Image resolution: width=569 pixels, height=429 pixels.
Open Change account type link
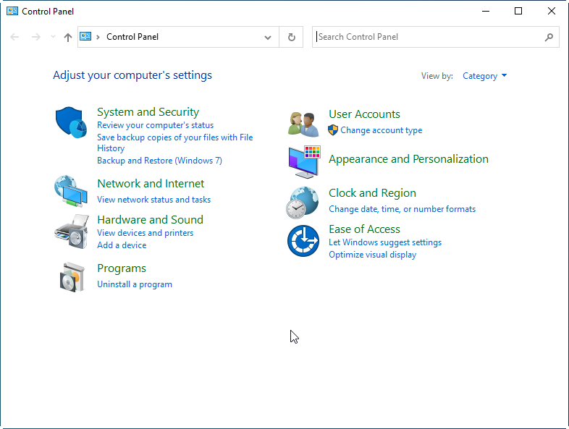381,130
